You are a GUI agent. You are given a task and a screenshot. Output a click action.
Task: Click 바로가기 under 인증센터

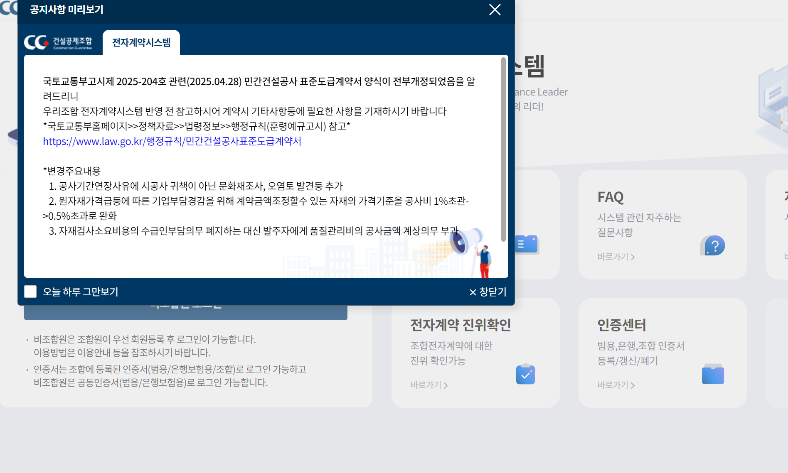[x=616, y=385]
